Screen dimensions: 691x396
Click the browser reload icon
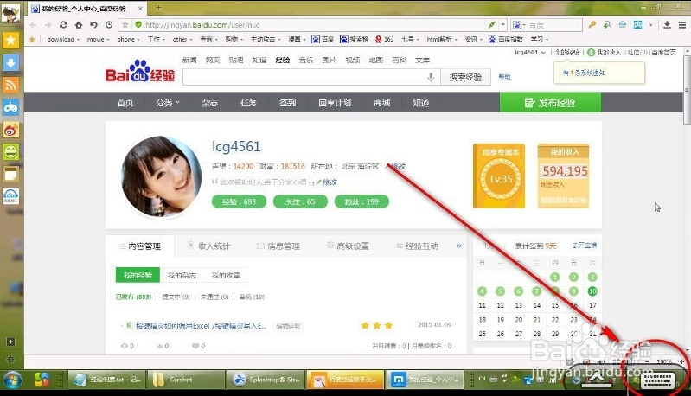63,25
